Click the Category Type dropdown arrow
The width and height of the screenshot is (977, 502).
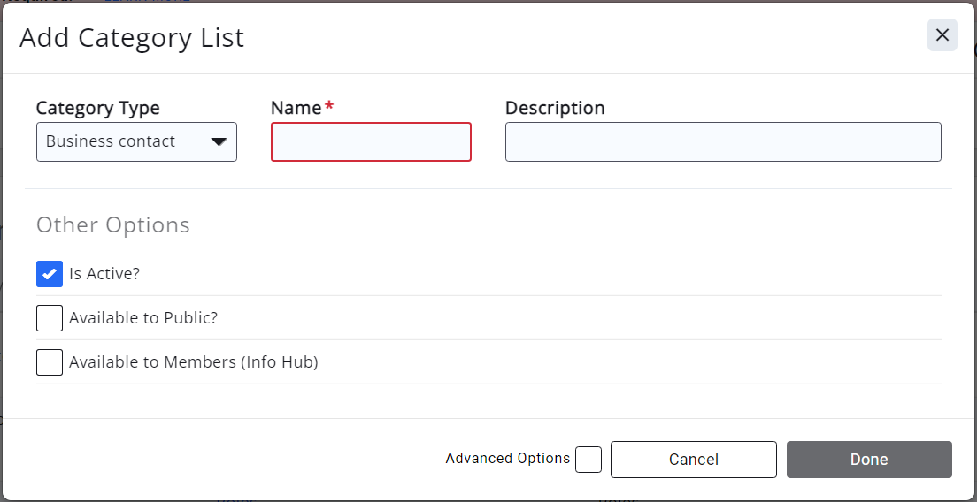coord(218,142)
